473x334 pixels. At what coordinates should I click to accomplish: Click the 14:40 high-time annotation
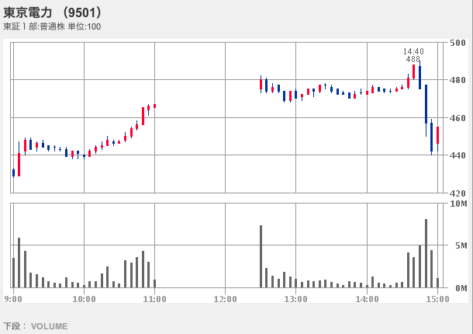[x=413, y=51]
